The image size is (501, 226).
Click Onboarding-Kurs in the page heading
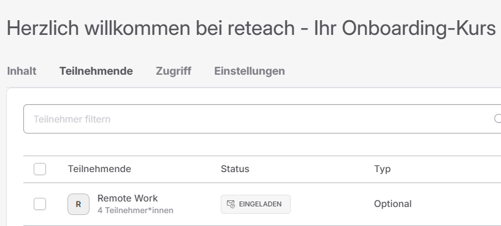coord(419,28)
